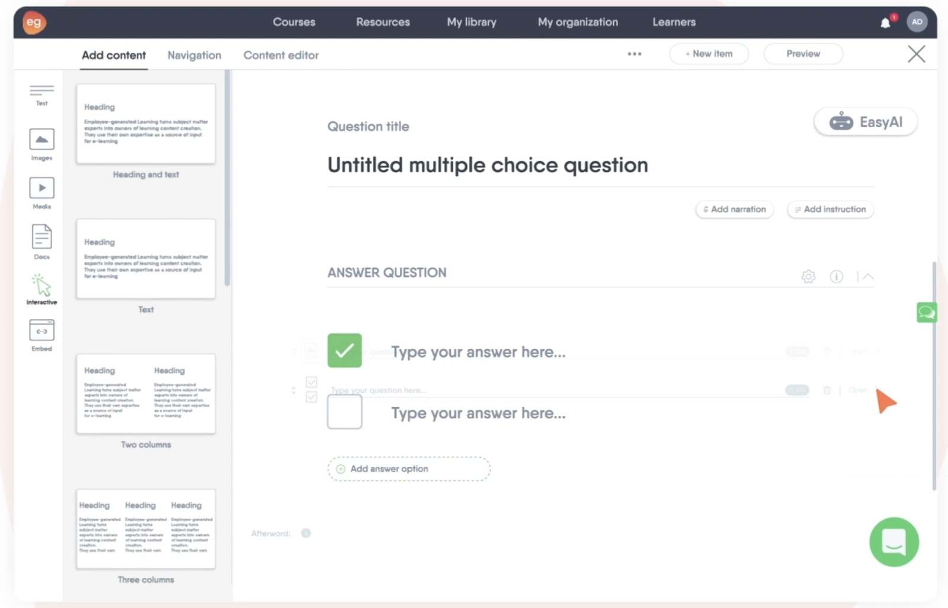948x608 pixels.
Task: Switch to the Content editor tab
Action: click(281, 55)
